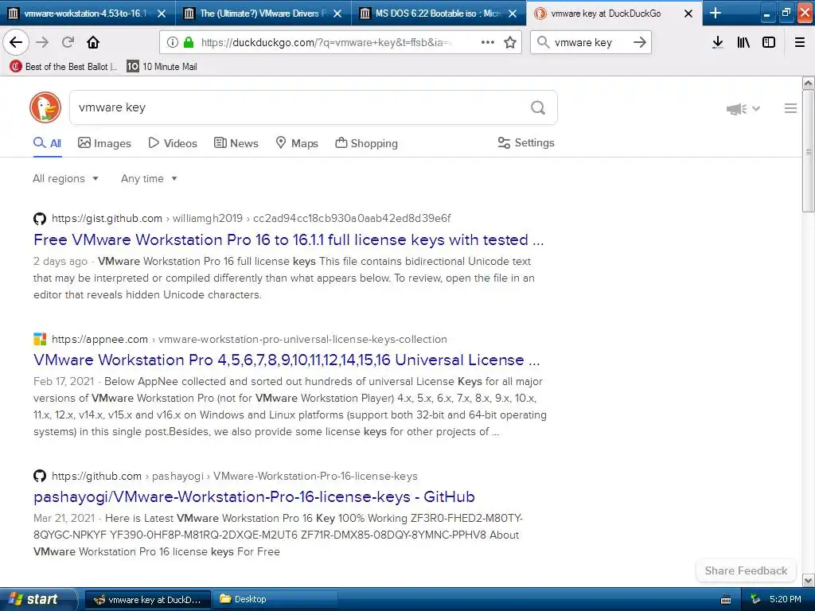Click the page scrollbar up arrow
The width and height of the screenshot is (815, 611).
point(809,83)
